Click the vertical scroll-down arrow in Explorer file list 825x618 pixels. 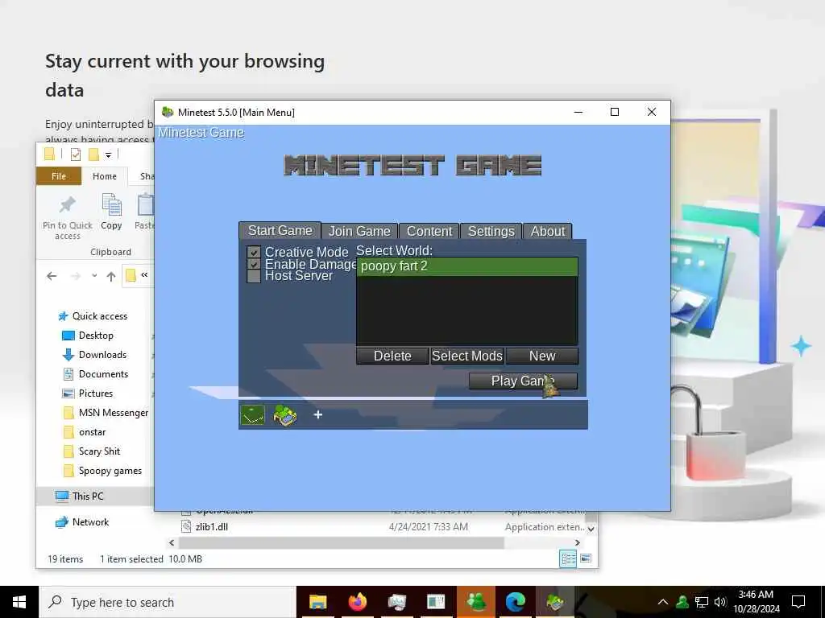(x=591, y=529)
